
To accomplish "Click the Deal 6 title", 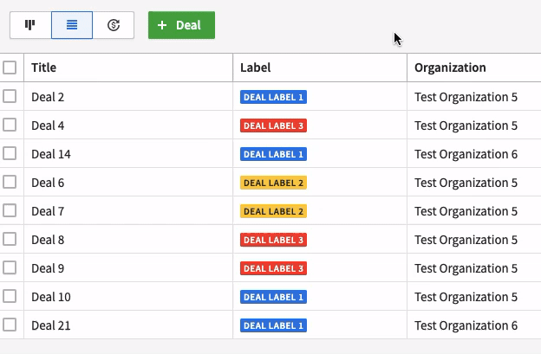I will pyautogui.click(x=48, y=183).
